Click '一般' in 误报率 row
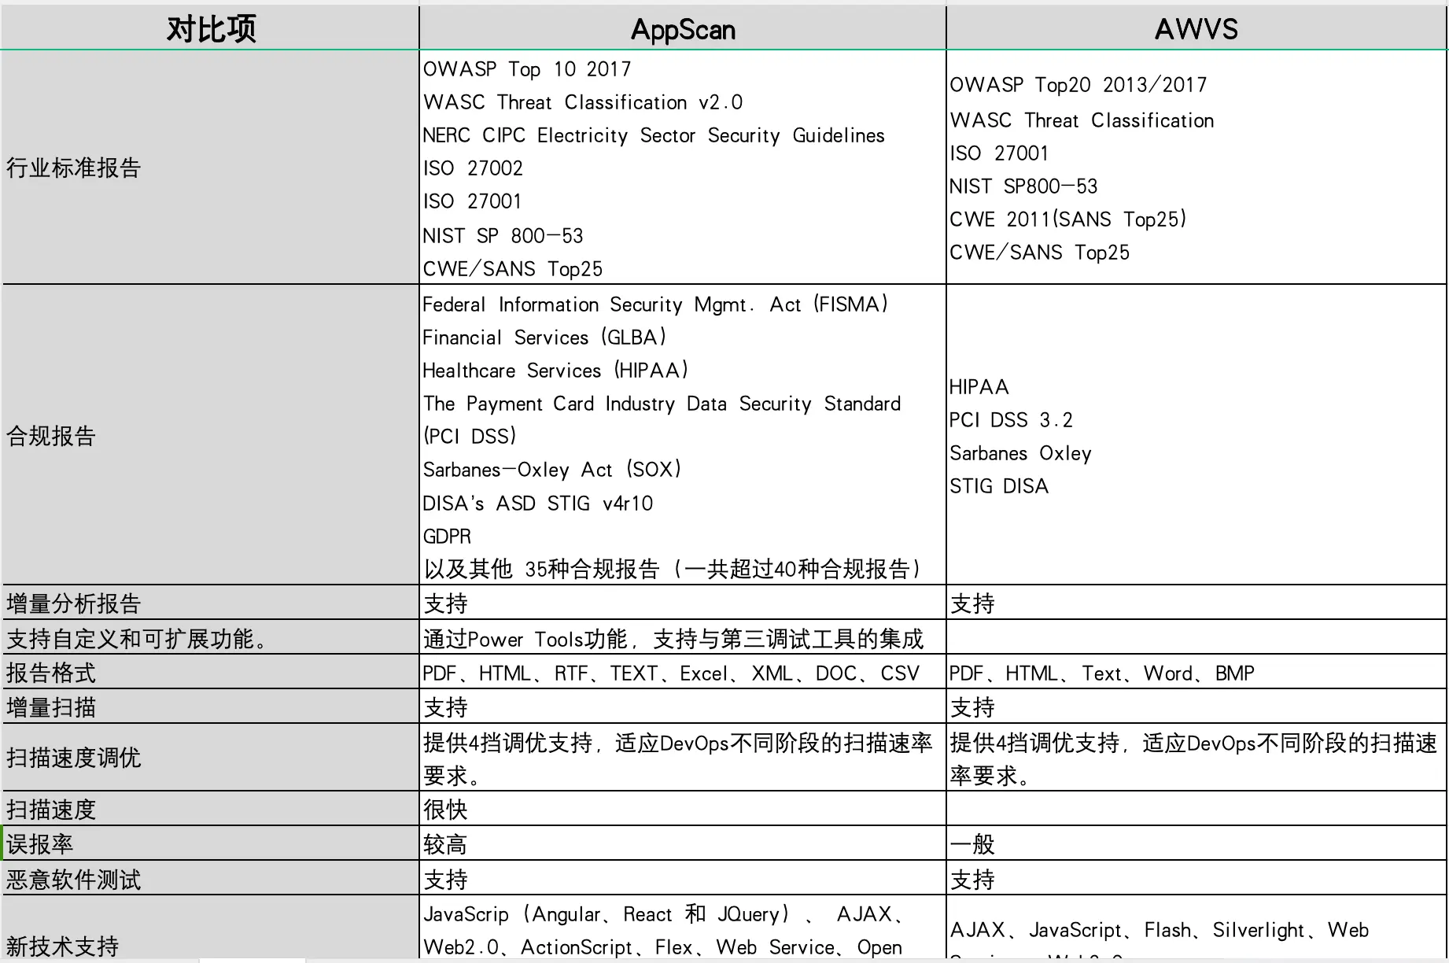1449x963 pixels. (973, 844)
